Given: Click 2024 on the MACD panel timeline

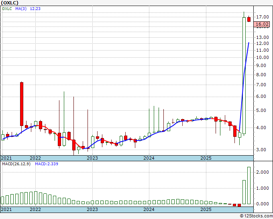Looking at the screenshot, I should pos(149,209).
